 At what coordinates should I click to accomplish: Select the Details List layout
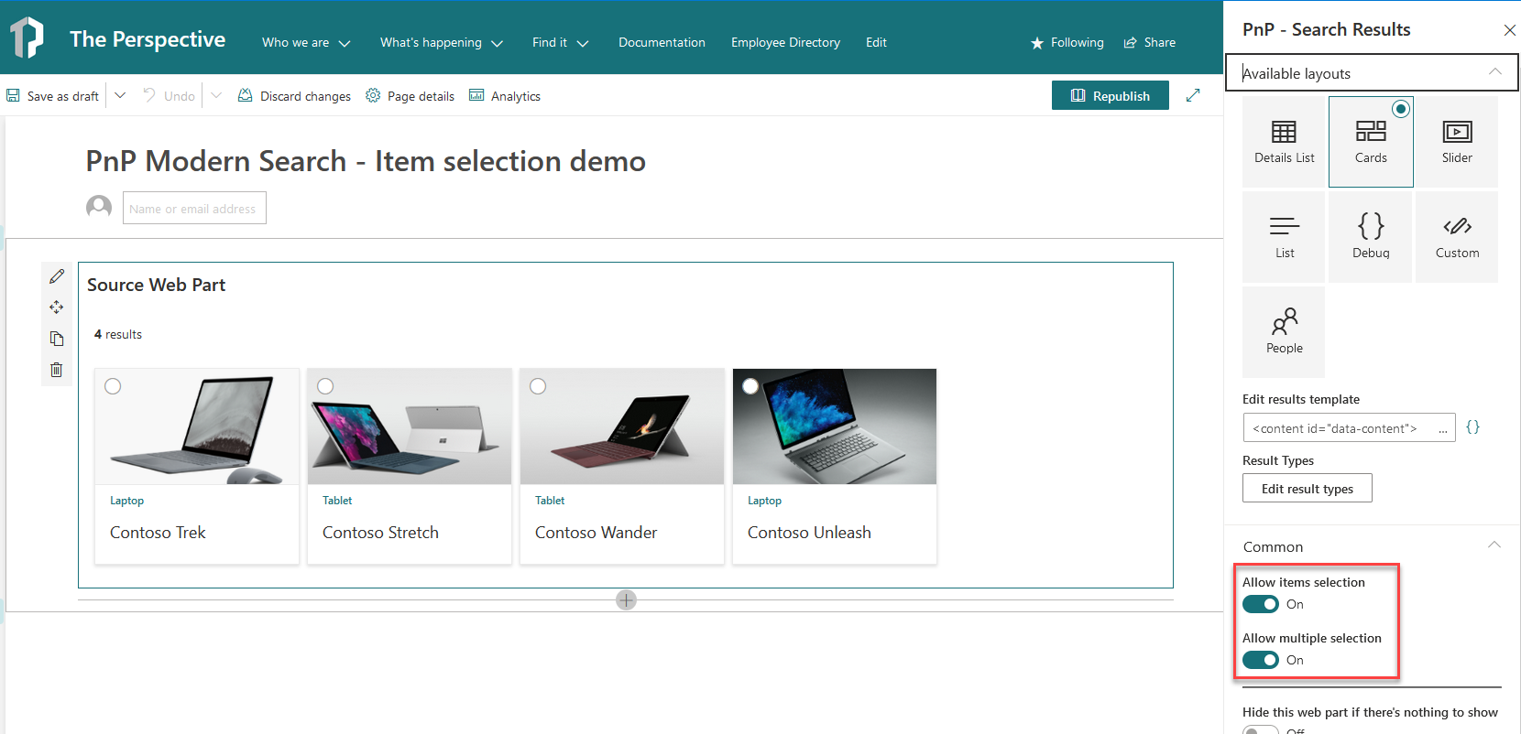pyautogui.click(x=1284, y=142)
